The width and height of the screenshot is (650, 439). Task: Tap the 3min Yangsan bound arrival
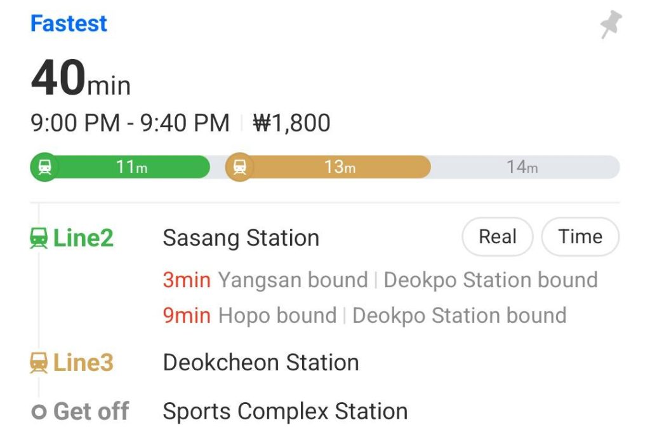265,280
